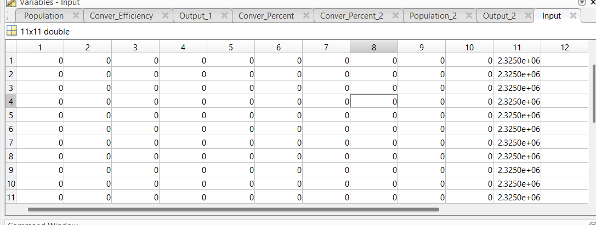Select the Output_1 tab
Screen dimensions: 596x225
coord(195,16)
